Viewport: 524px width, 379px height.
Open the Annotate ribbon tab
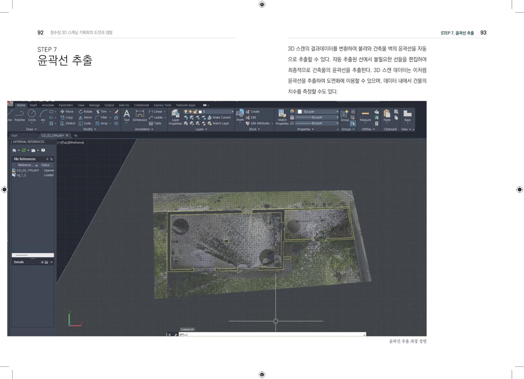(48, 105)
